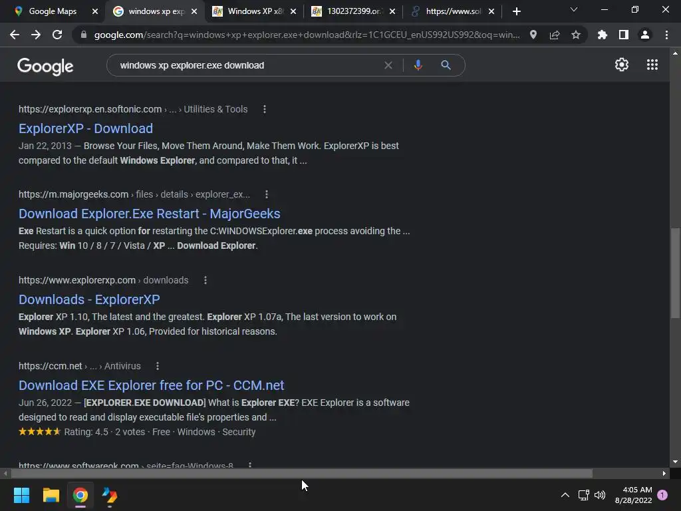
Task: Clear the Google search box
Action: tap(388, 65)
